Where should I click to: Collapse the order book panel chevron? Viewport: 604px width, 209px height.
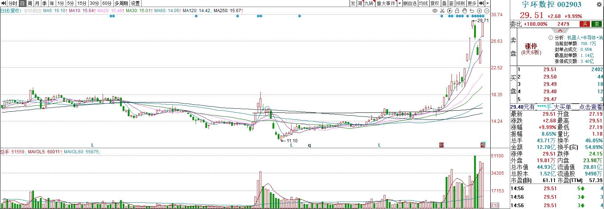(560, 31)
